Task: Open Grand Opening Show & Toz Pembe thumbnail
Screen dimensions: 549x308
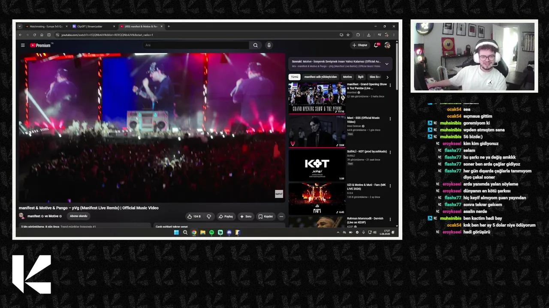Action: [317, 98]
